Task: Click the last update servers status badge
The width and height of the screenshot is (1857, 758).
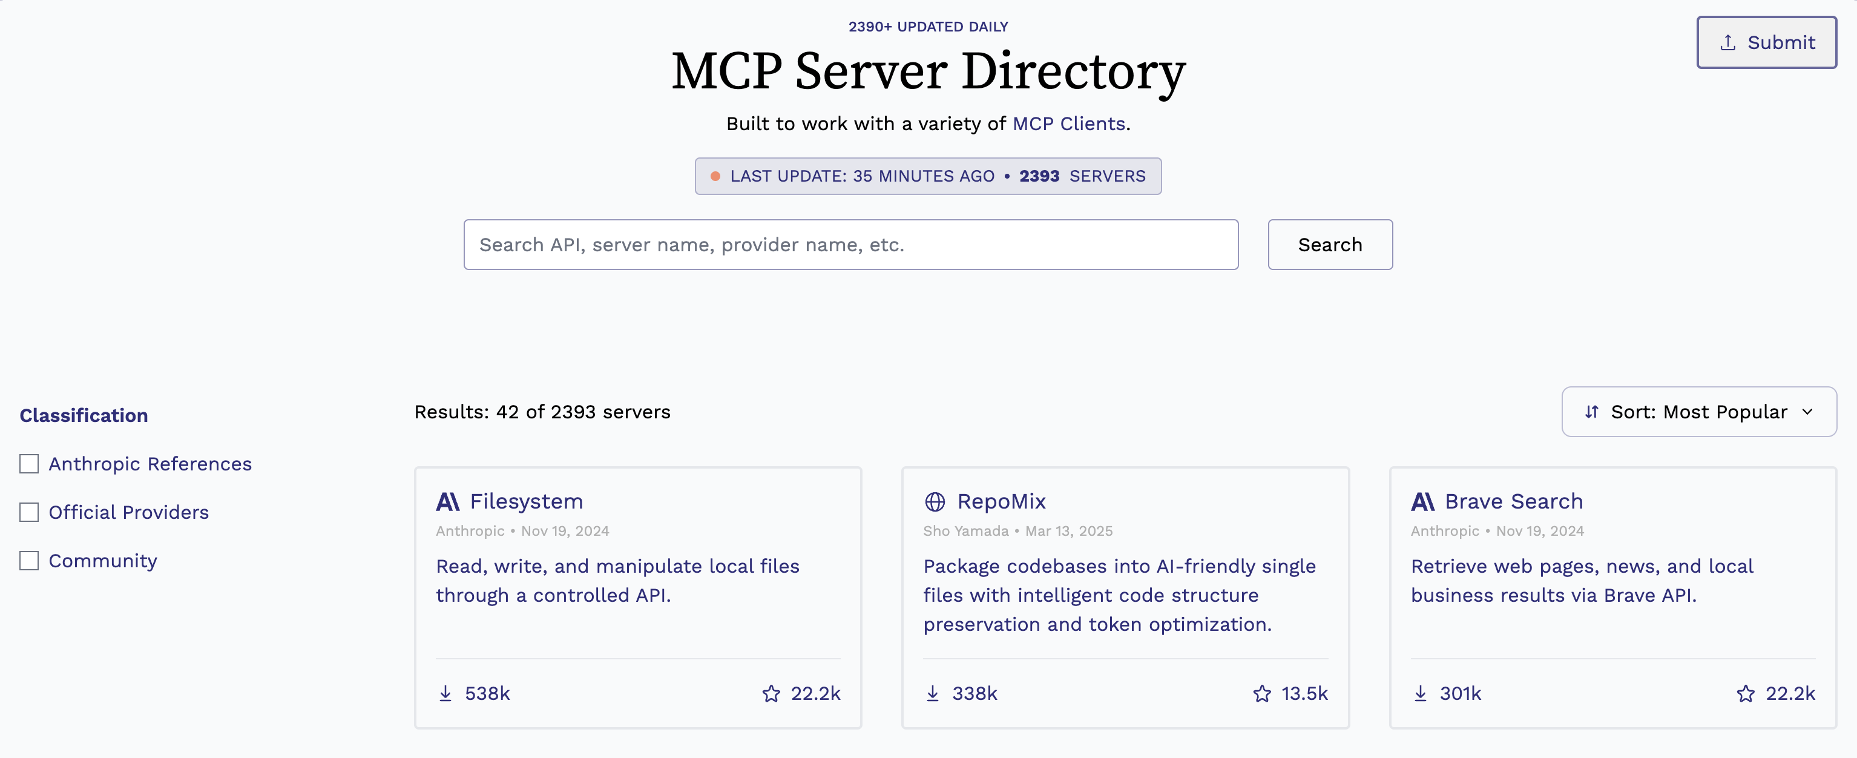Action: [928, 176]
